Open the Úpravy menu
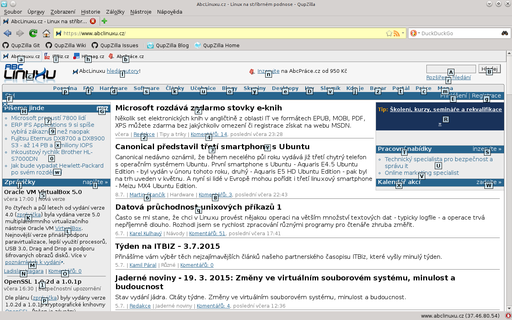The width and height of the screenshot is (512, 320). pyautogui.click(x=36, y=12)
